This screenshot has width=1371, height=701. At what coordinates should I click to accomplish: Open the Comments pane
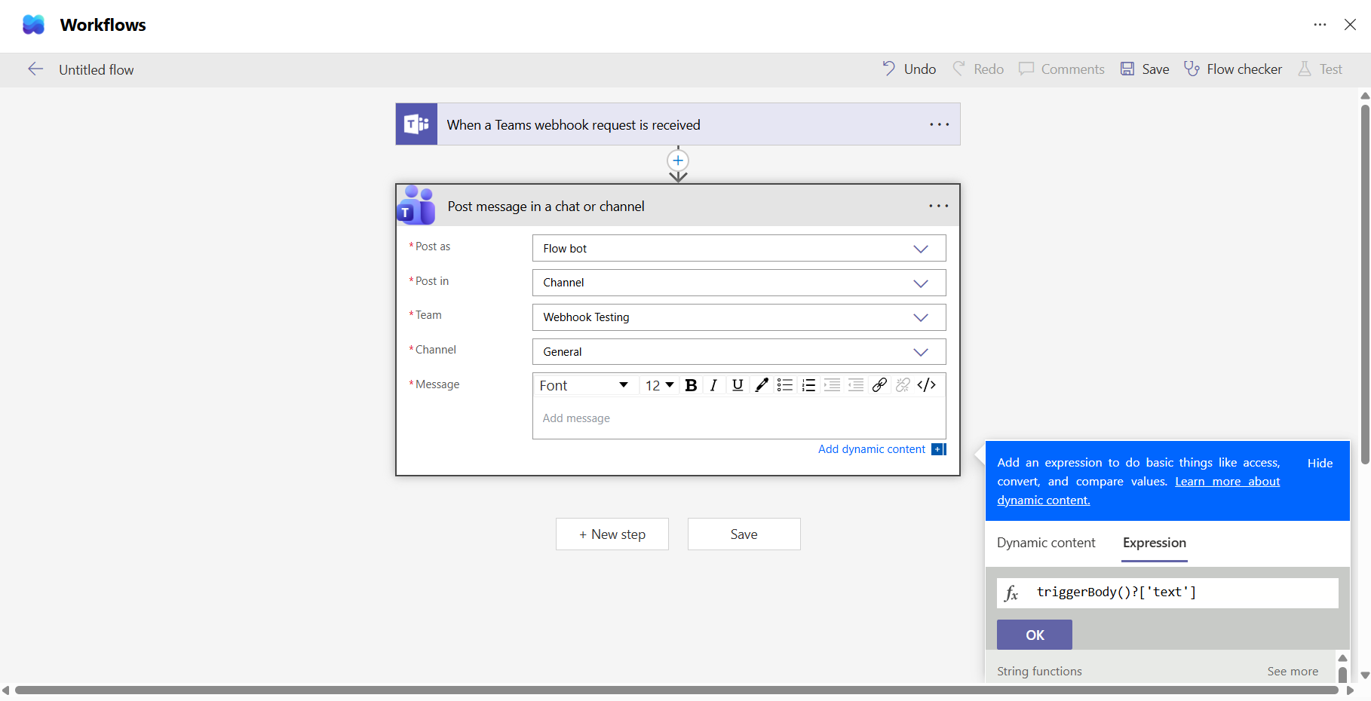(1061, 69)
